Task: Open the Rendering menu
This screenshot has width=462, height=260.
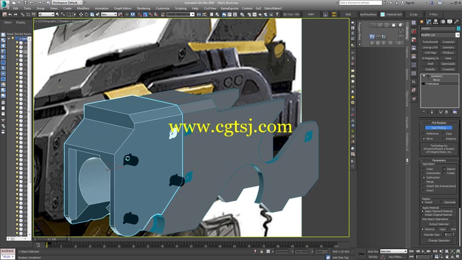Action: tap(143, 8)
